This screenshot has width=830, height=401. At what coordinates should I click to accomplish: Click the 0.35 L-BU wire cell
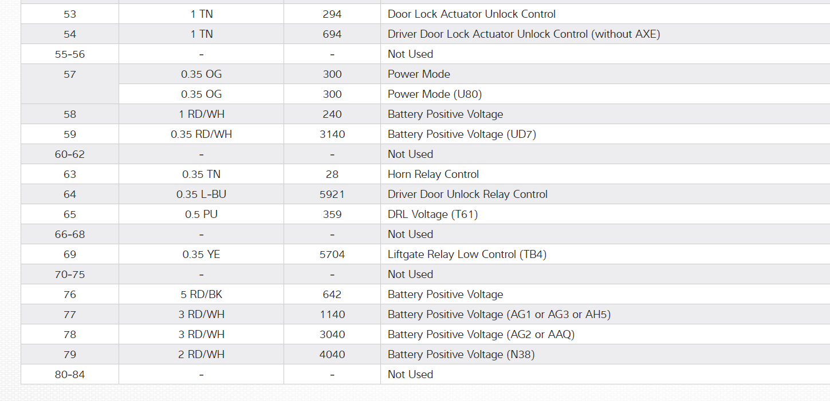pos(201,194)
